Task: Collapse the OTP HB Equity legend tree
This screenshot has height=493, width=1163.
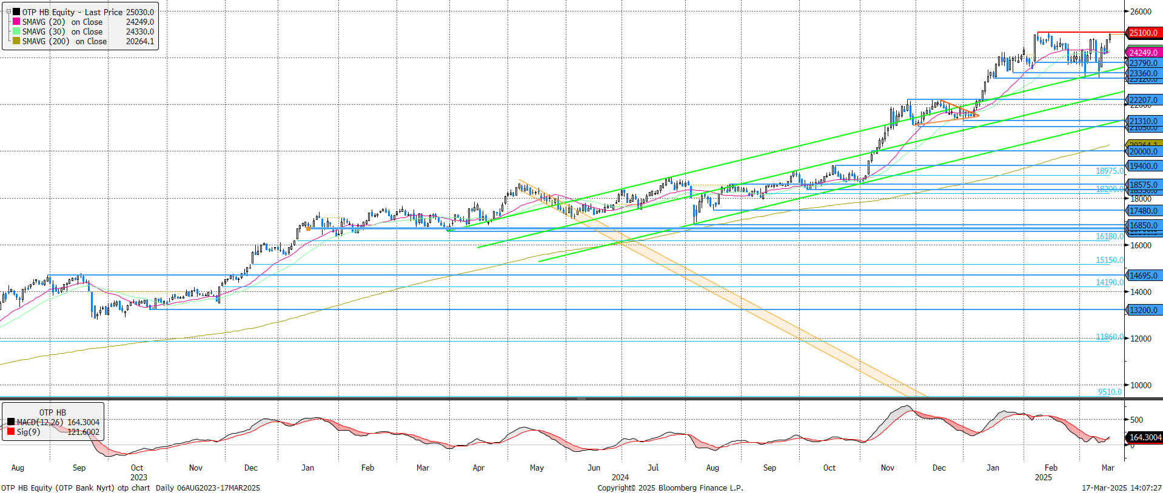Action: click(8, 12)
